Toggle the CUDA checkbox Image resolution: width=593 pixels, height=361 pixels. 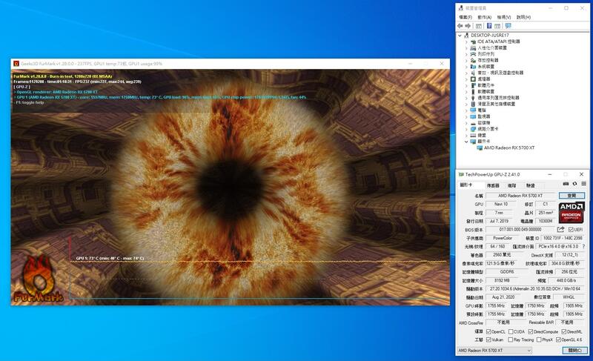[511, 331]
